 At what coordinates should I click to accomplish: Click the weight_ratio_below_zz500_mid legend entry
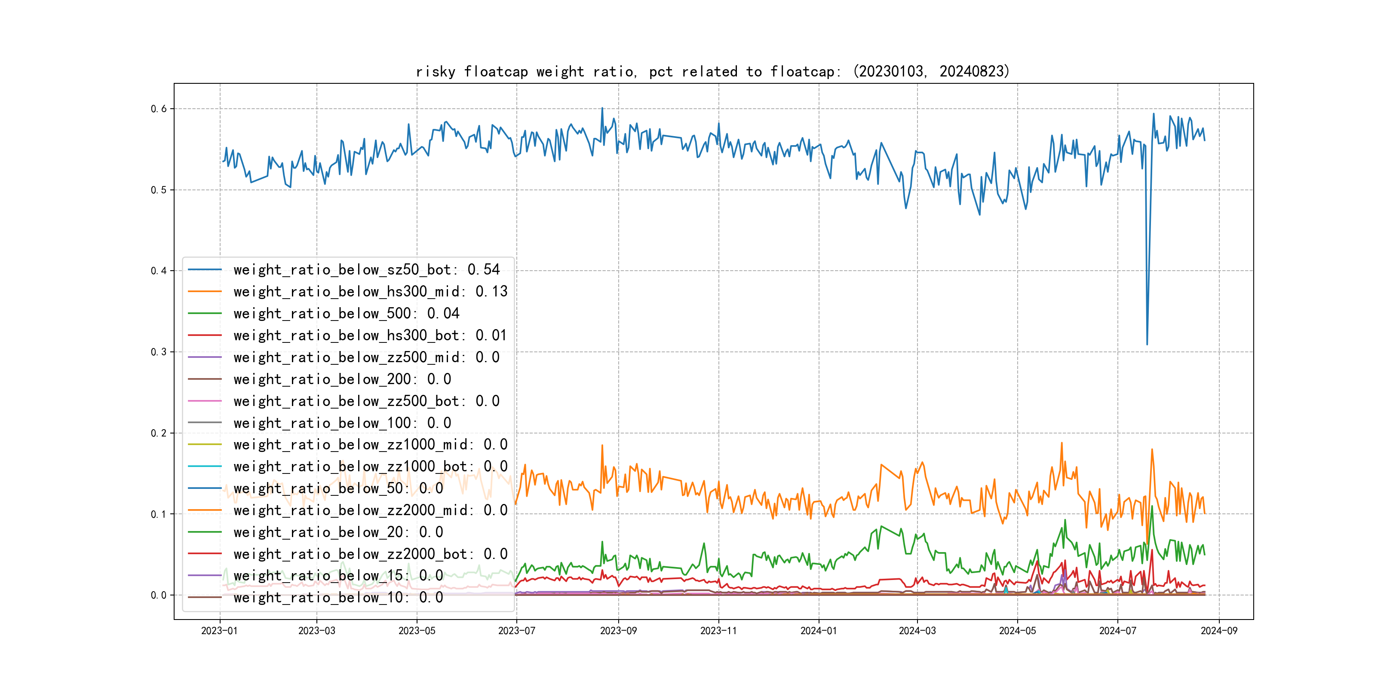coord(367,357)
